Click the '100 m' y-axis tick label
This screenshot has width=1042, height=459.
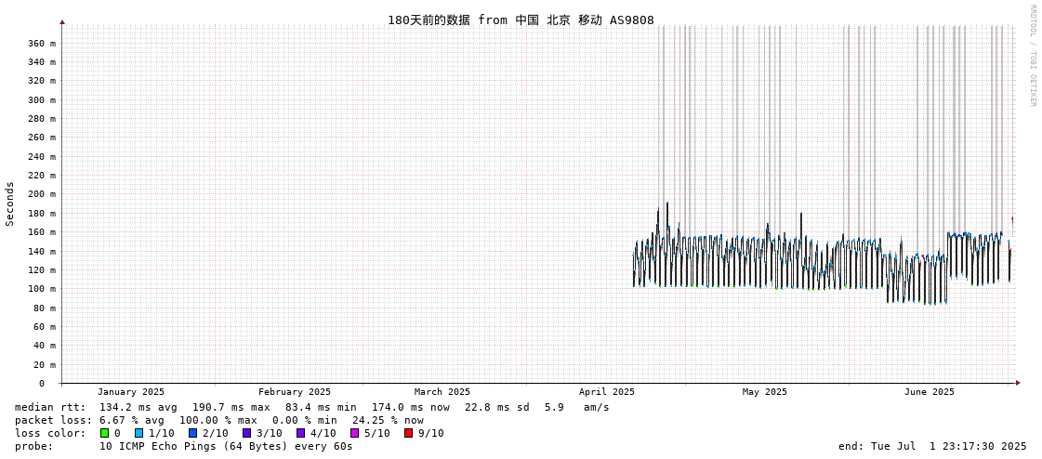pyautogui.click(x=42, y=288)
